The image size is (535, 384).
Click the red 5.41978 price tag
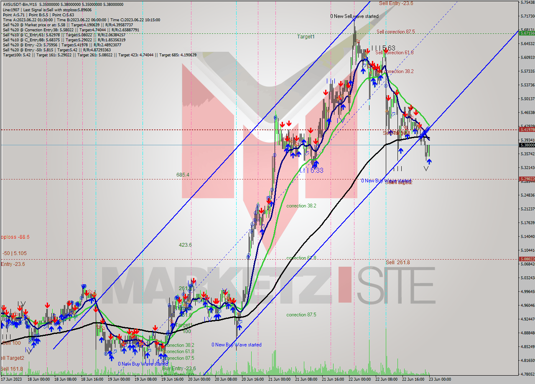pos(526,129)
